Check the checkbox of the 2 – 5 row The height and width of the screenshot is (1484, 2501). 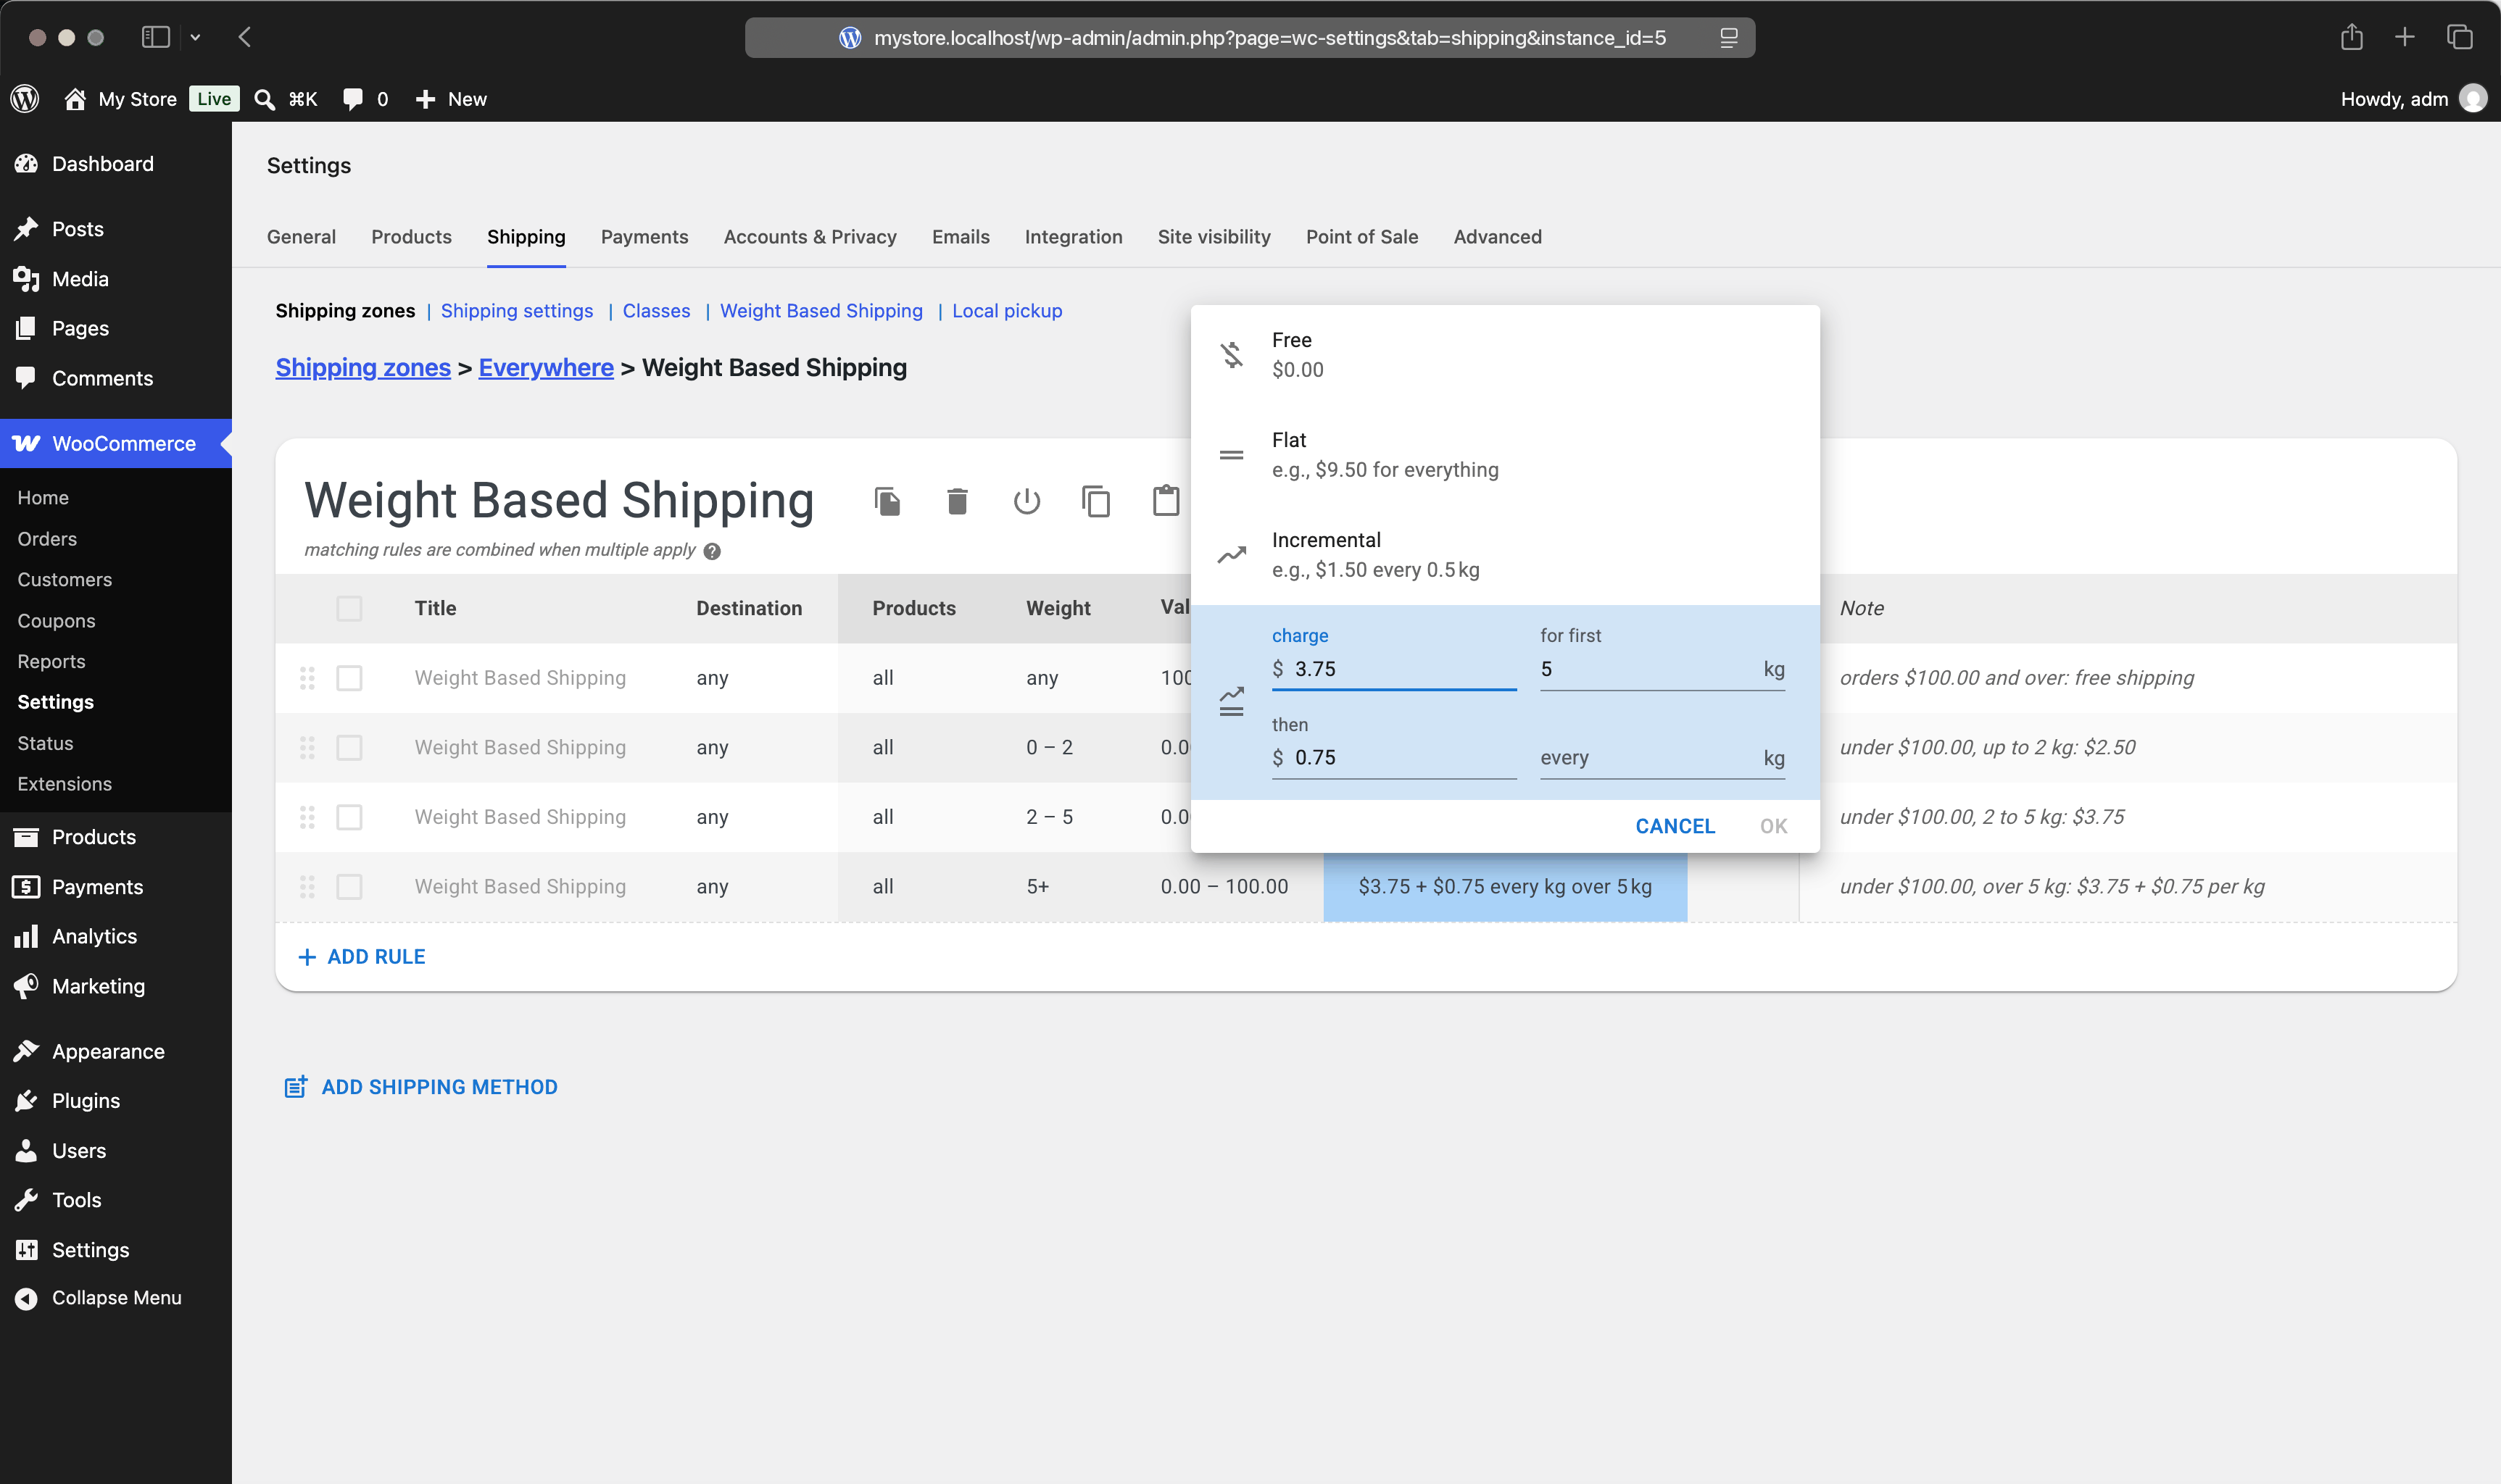coord(349,817)
